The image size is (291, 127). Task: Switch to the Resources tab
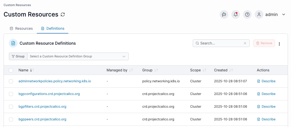pyautogui.click(x=21, y=28)
